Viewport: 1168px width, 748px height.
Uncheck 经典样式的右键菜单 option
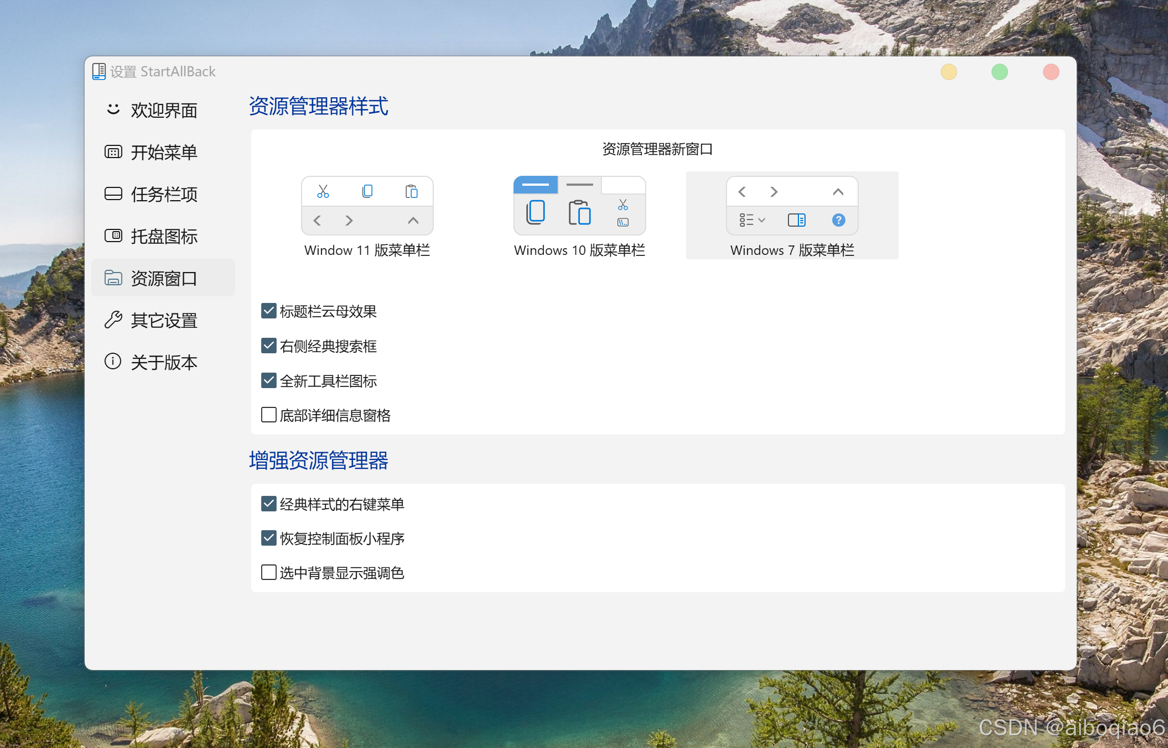(269, 504)
